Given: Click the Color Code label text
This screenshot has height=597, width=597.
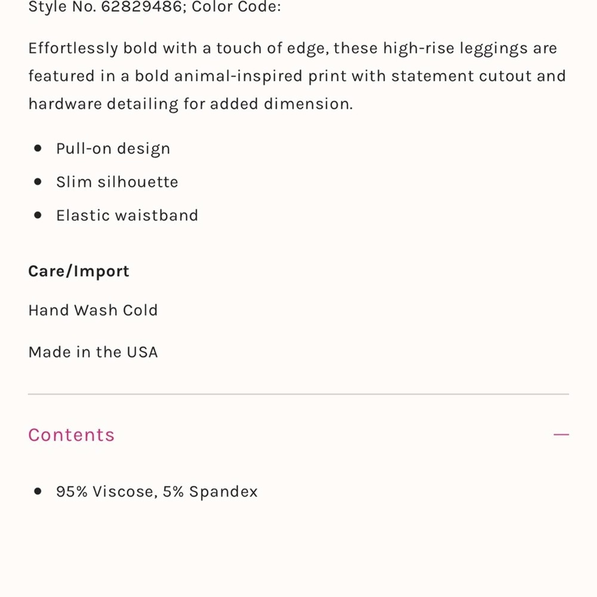Looking at the screenshot, I should (236, 7).
